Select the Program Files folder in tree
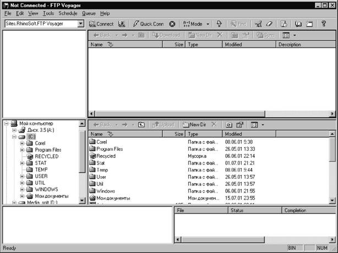 pyautogui.click(x=47, y=150)
